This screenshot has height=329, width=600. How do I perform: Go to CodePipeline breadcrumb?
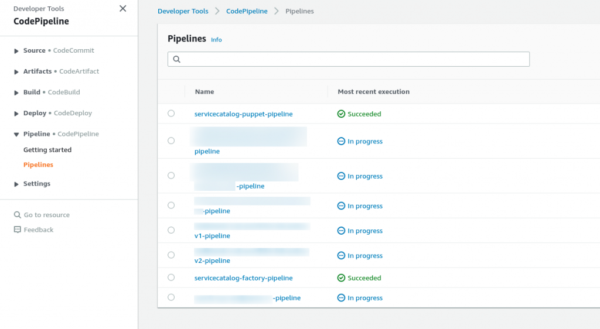[247, 11]
